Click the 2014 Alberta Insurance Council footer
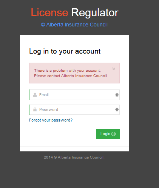 point(74,157)
